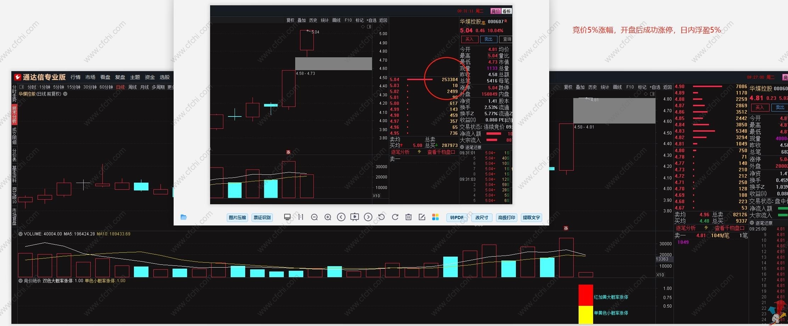The height and width of the screenshot is (326, 788).
Task: Open the image edit pencil icon
Action: tap(422, 217)
